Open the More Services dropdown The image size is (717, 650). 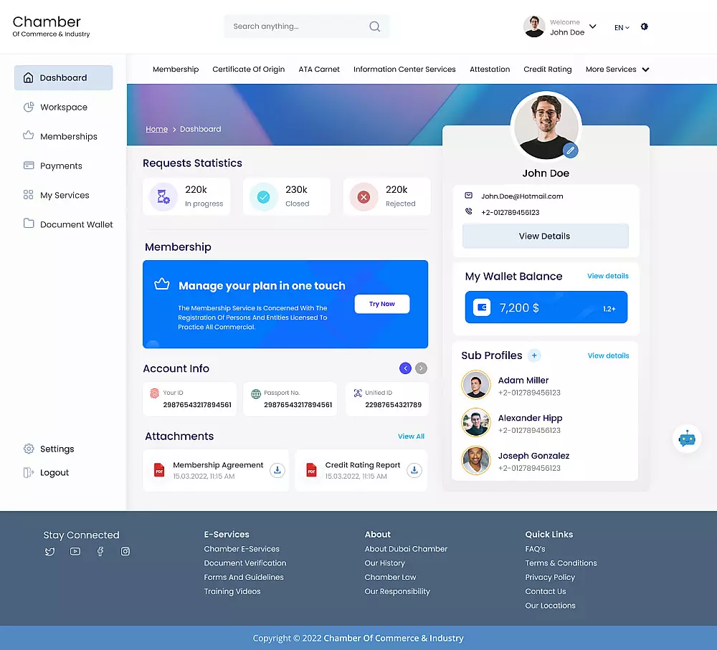click(x=617, y=70)
